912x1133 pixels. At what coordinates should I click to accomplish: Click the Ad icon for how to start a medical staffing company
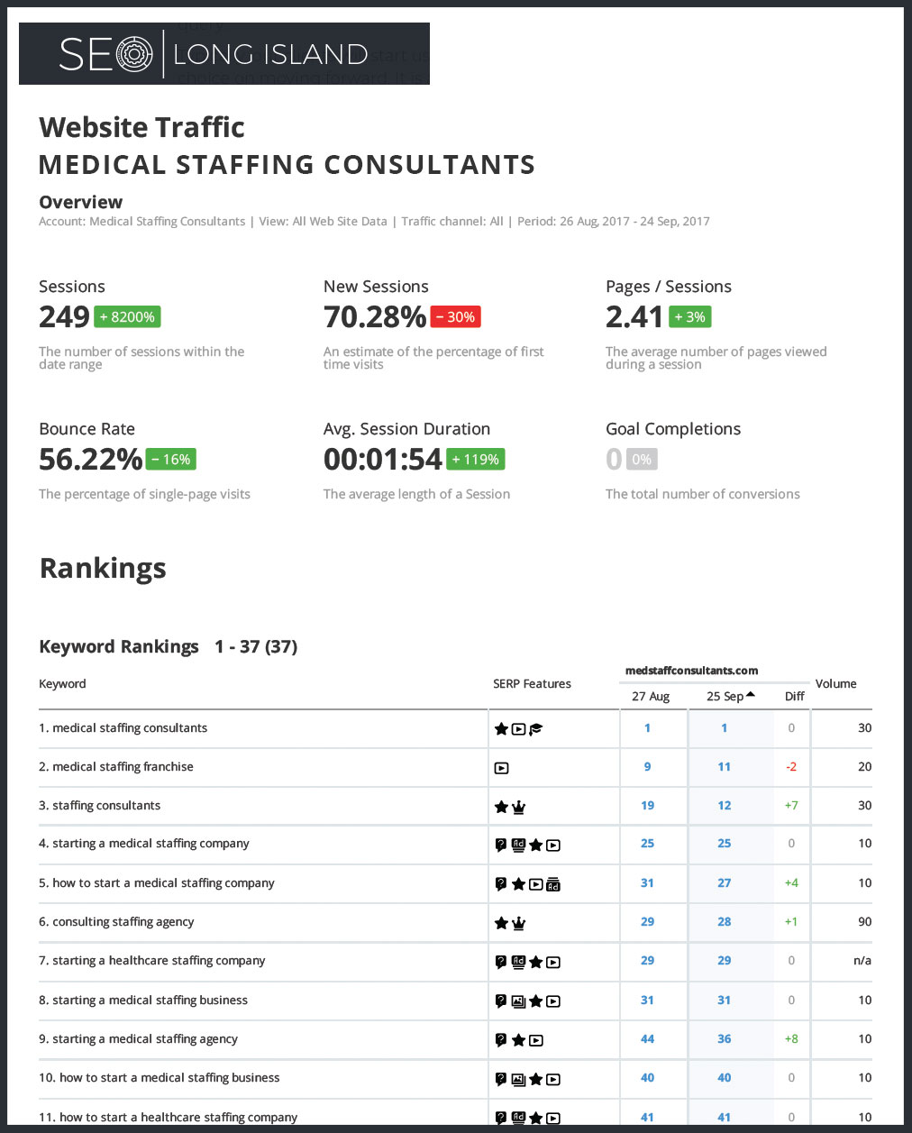coord(553,884)
